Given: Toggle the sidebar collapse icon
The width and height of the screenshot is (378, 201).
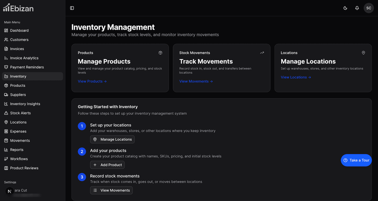Looking at the screenshot, I should pos(72,8).
